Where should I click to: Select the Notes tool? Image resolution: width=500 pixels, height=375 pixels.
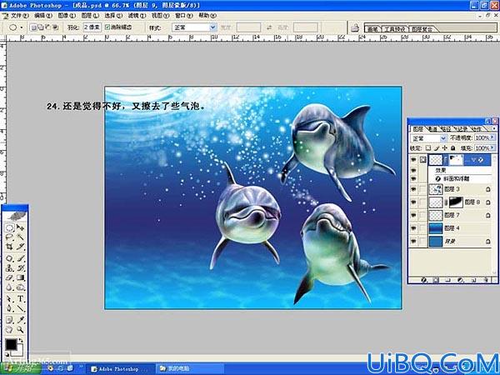pyautogui.click(x=9, y=319)
